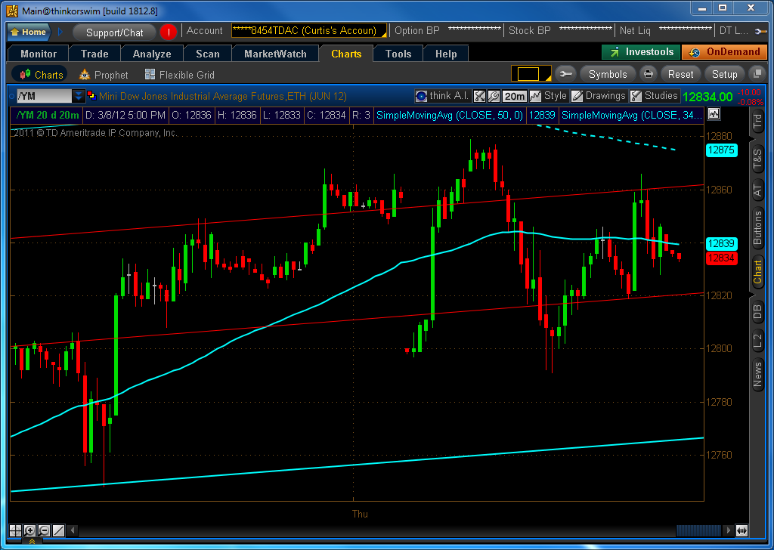Open the Studies menu
The height and width of the screenshot is (550, 774).
point(655,96)
